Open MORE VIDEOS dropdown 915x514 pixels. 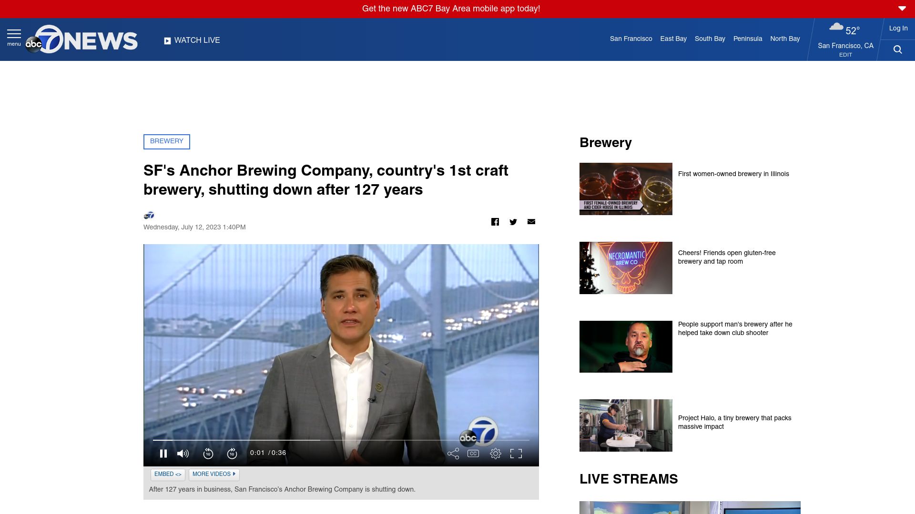click(x=214, y=474)
